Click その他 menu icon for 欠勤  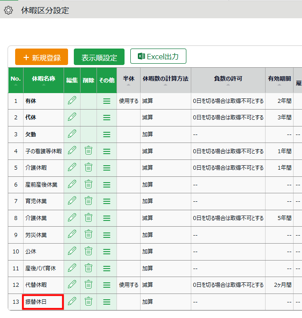click(x=107, y=135)
